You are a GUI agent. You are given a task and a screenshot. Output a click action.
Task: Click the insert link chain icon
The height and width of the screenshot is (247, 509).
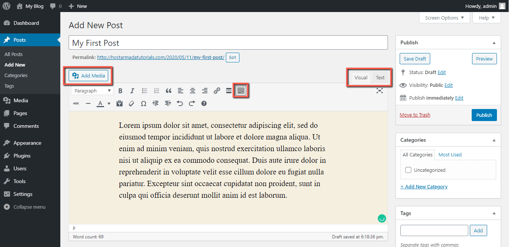pos(217,91)
